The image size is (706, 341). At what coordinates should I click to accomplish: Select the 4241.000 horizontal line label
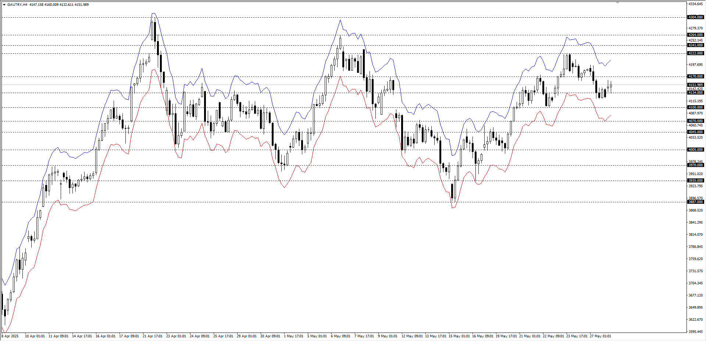coord(695,45)
